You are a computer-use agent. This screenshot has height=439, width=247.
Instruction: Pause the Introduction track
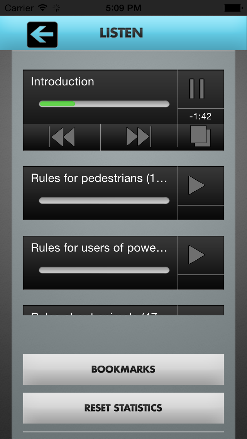tap(201, 89)
